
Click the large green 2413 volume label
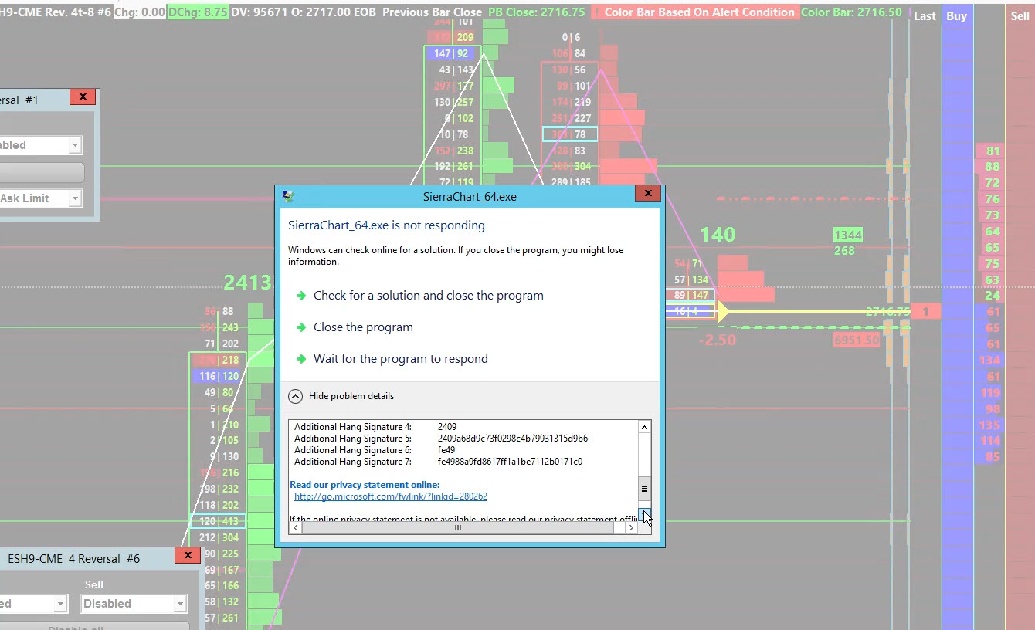pyautogui.click(x=248, y=283)
